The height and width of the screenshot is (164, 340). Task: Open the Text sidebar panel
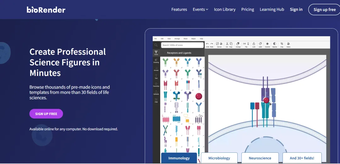point(156,77)
